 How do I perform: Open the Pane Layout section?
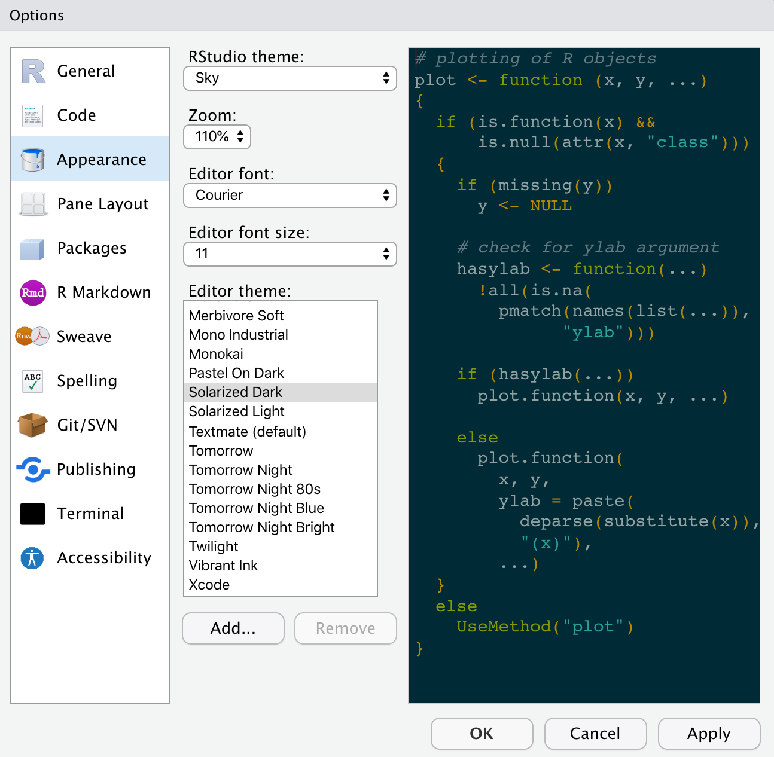click(90, 204)
